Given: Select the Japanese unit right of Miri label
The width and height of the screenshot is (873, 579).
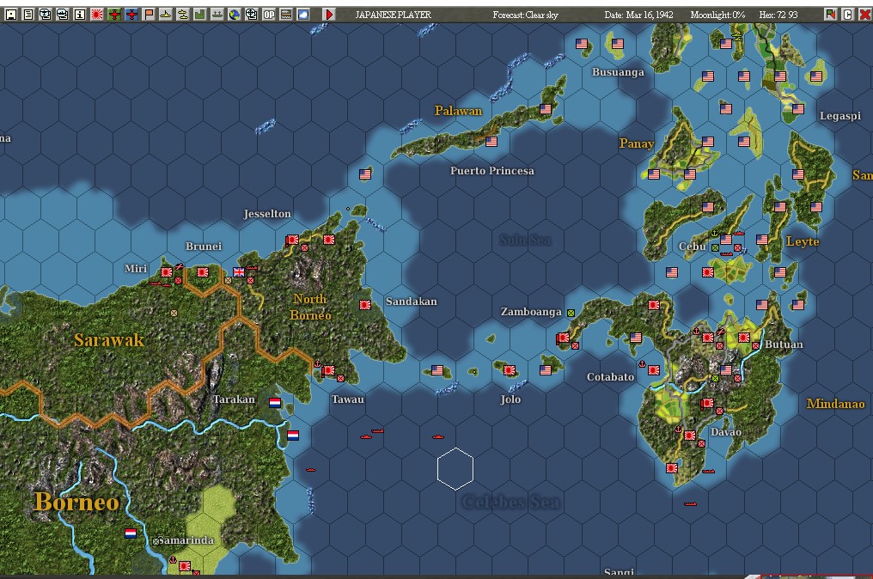Looking at the screenshot, I should pyautogui.click(x=167, y=272).
